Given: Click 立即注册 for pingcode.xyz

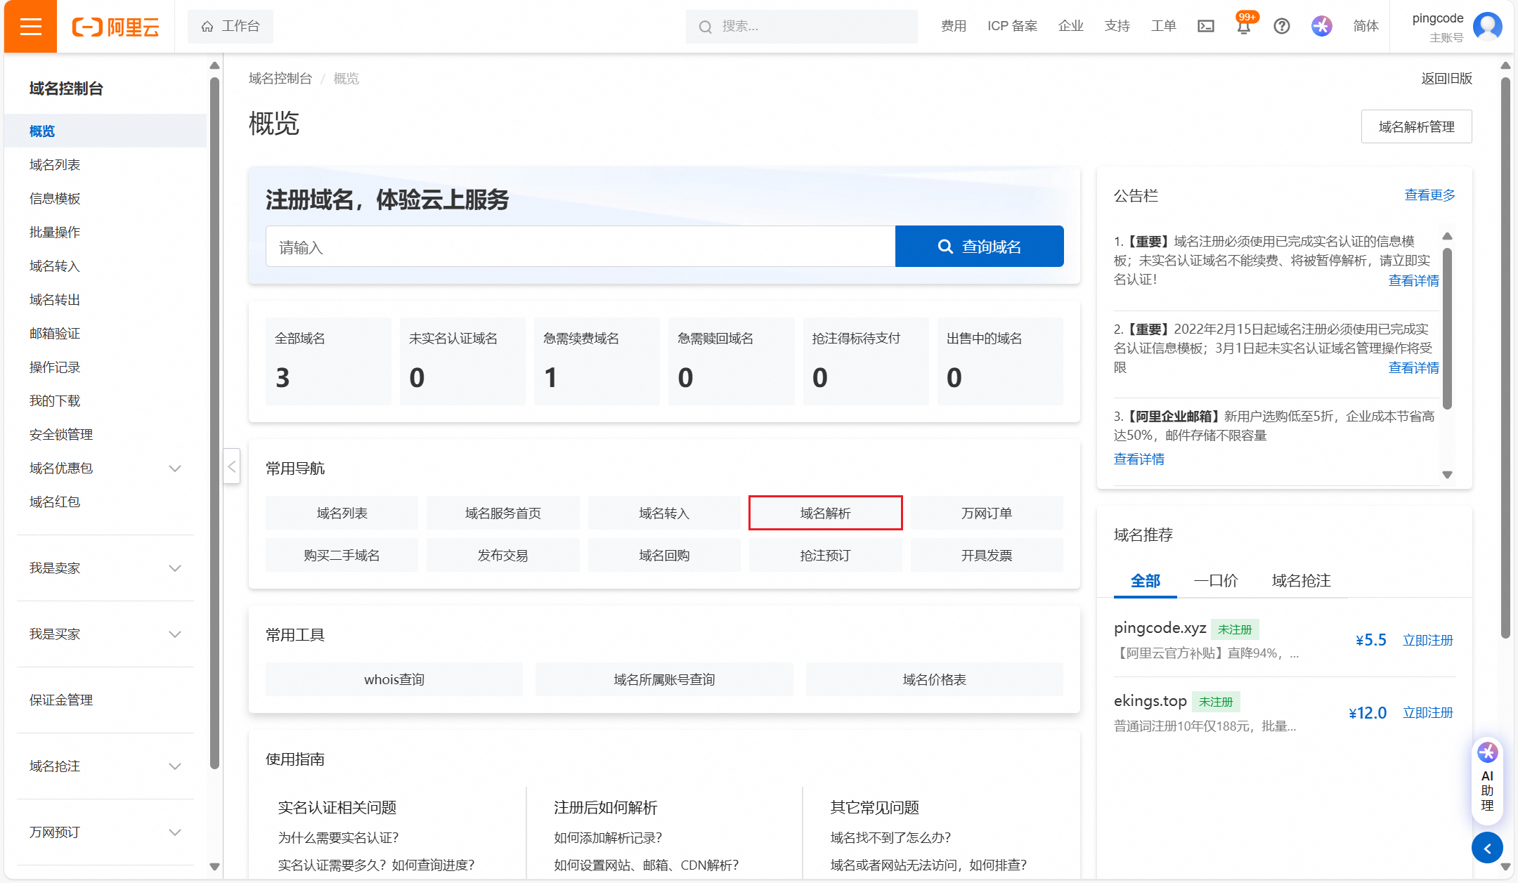Looking at the screenshot, I should click(x=1427, y=641).
